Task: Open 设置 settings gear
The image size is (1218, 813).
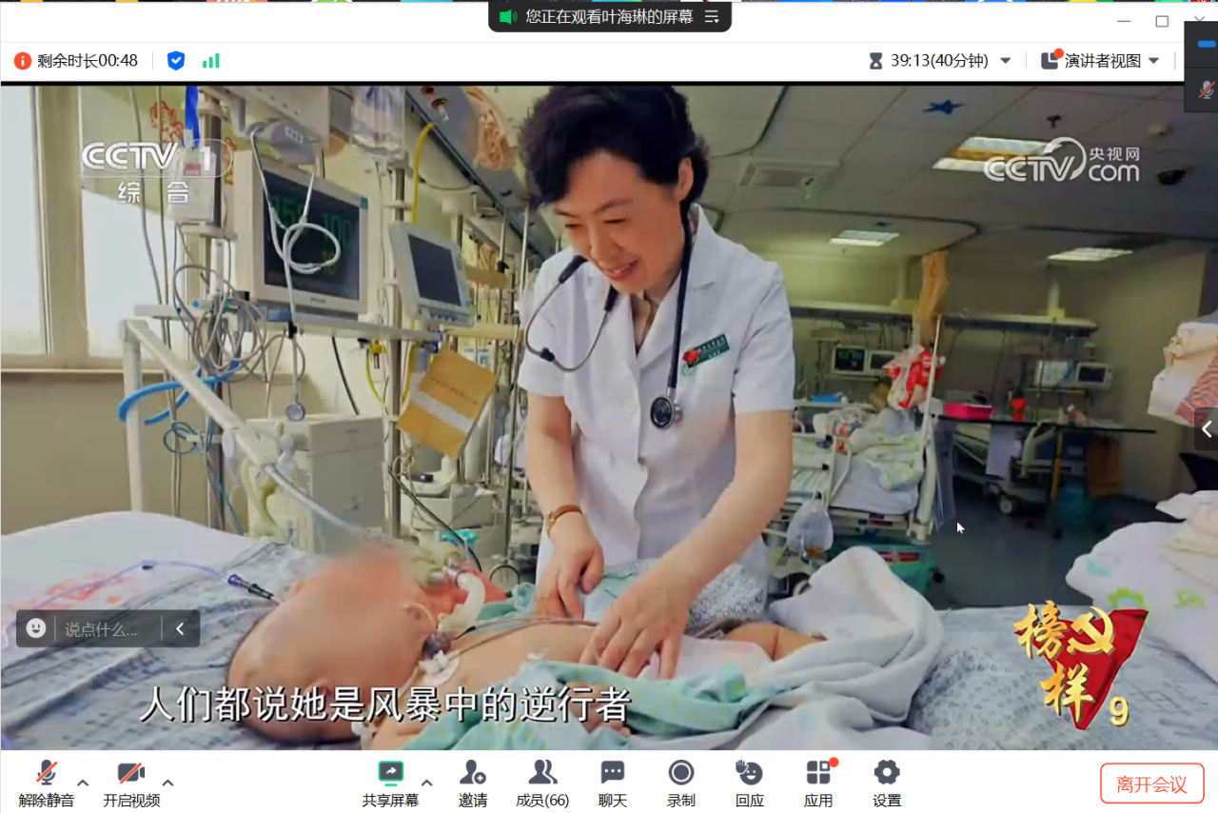Action: [887, 773]
